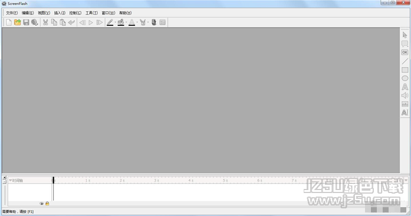Select the text A tool in the side panel

405,87
